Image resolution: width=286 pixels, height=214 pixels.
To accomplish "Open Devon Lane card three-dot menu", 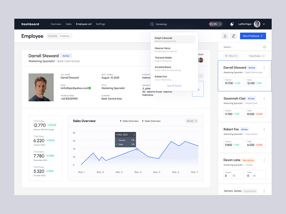I will tap(264, 160).
